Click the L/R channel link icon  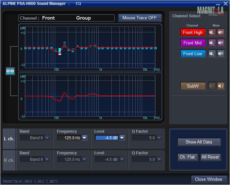pos(10,71)
